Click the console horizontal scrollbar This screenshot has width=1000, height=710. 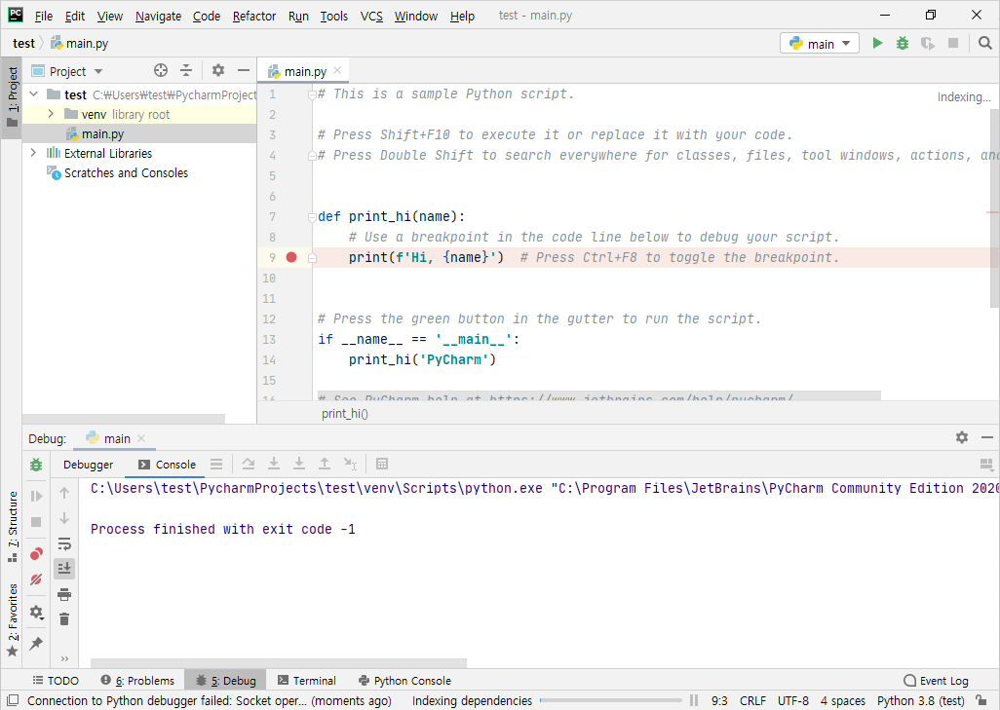[279, 663]
